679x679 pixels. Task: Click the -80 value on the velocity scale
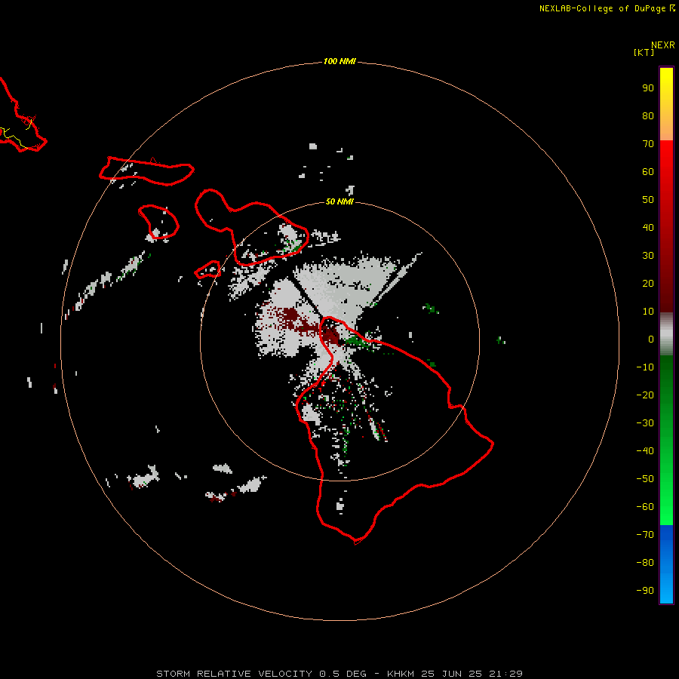pos(645,563)
